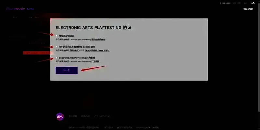The image size is (260, 130).
Task: Tick the 用户协议和 EA 的隐私和 Cookie 政策 checkbox
Action: point(57,47)
